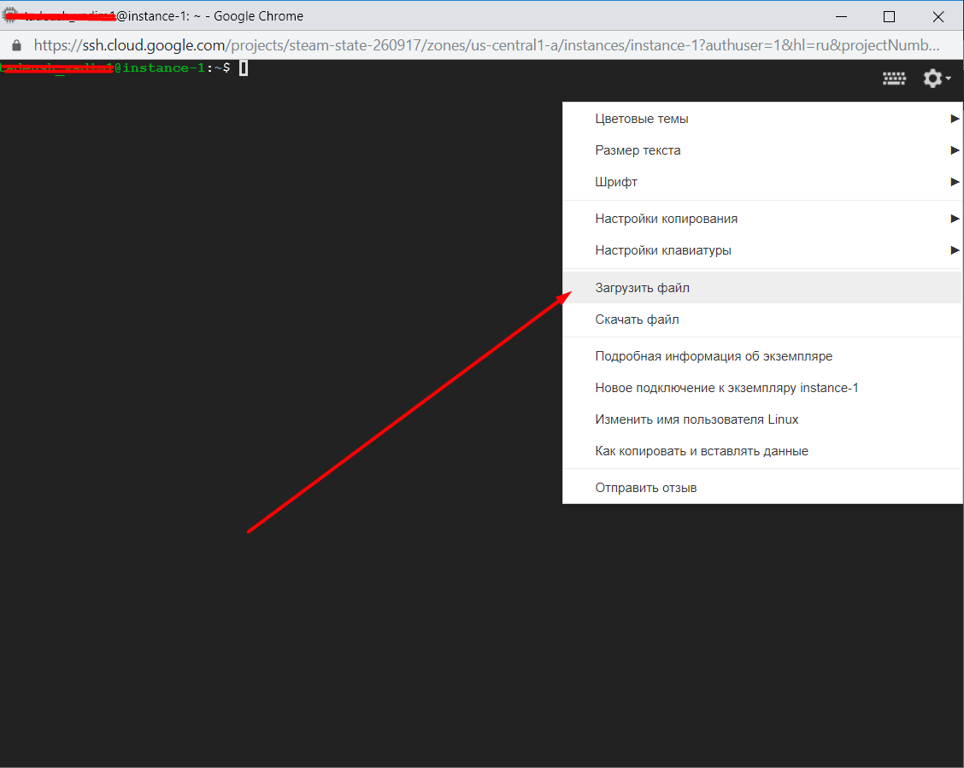
Task: Open the gear settings menu
Action: 937,79
